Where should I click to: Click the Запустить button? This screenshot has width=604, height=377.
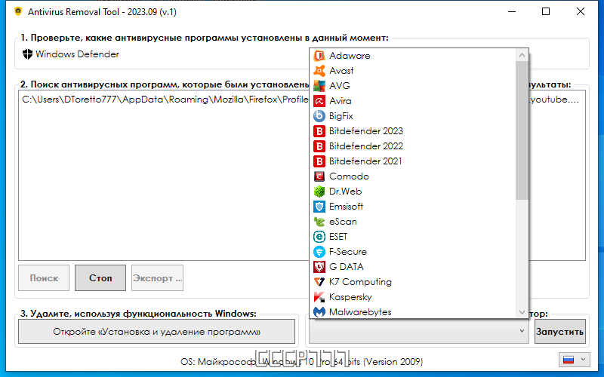(x=560, y=331)
